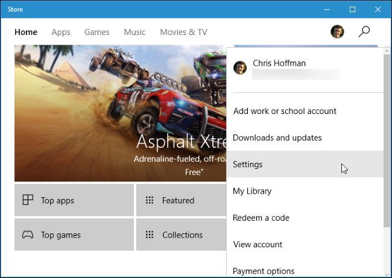This screenshot has height=278, width=392.
Task: Open the Asphalt Xtreme featured banner
Action: click(x=120, y=113)
